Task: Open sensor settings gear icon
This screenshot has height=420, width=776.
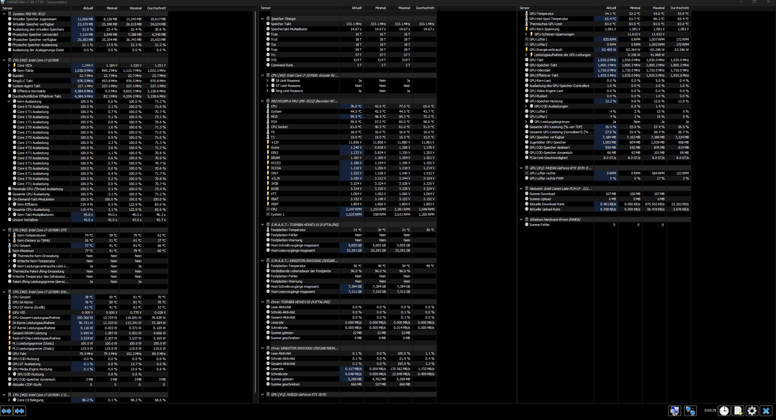Action: click(x=752, y=411)
